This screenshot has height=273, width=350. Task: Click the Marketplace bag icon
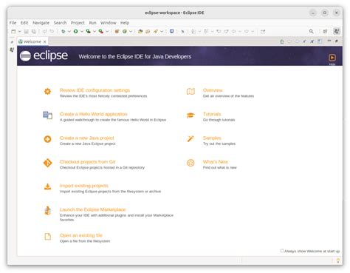pos(47,211)
